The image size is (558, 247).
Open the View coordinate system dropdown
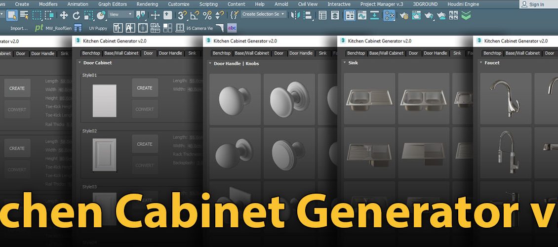(120, 14)
